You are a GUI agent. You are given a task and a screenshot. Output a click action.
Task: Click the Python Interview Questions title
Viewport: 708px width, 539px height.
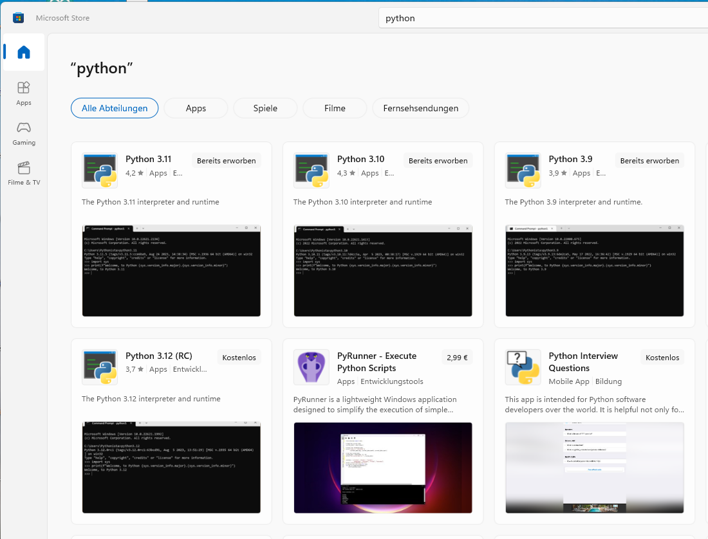click(x=583, y=361)
